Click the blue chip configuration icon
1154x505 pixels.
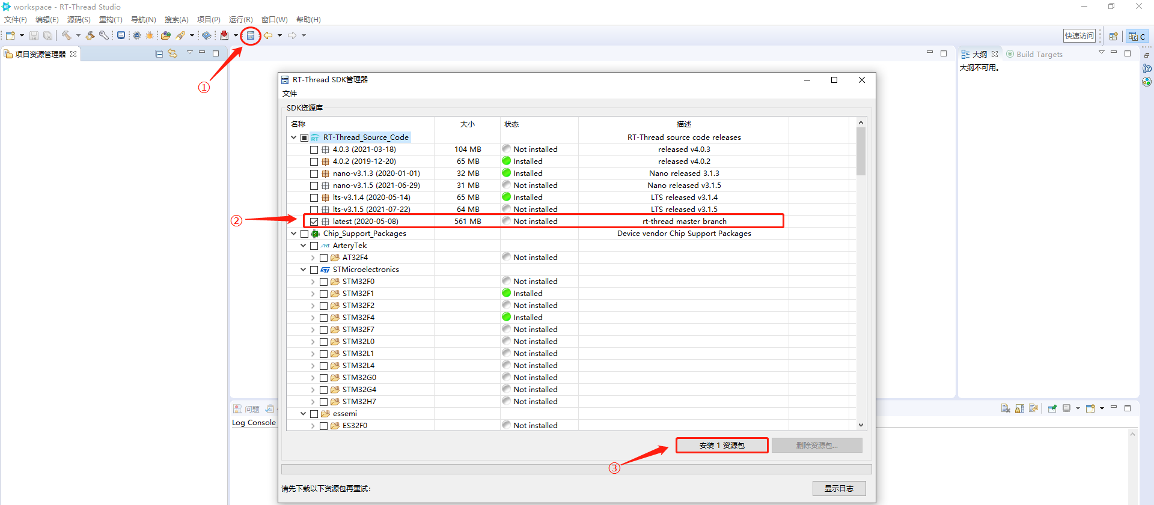137,36
